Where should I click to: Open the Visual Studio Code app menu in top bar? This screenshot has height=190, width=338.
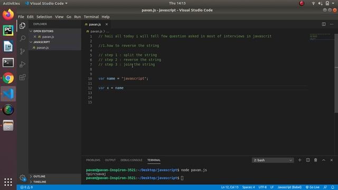46,3
